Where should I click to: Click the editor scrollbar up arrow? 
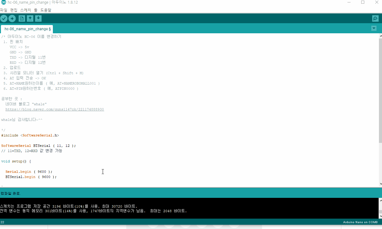[380, 36]
